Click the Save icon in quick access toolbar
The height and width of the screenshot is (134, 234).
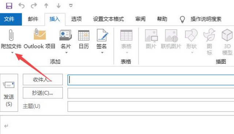[x=9, y=6]
